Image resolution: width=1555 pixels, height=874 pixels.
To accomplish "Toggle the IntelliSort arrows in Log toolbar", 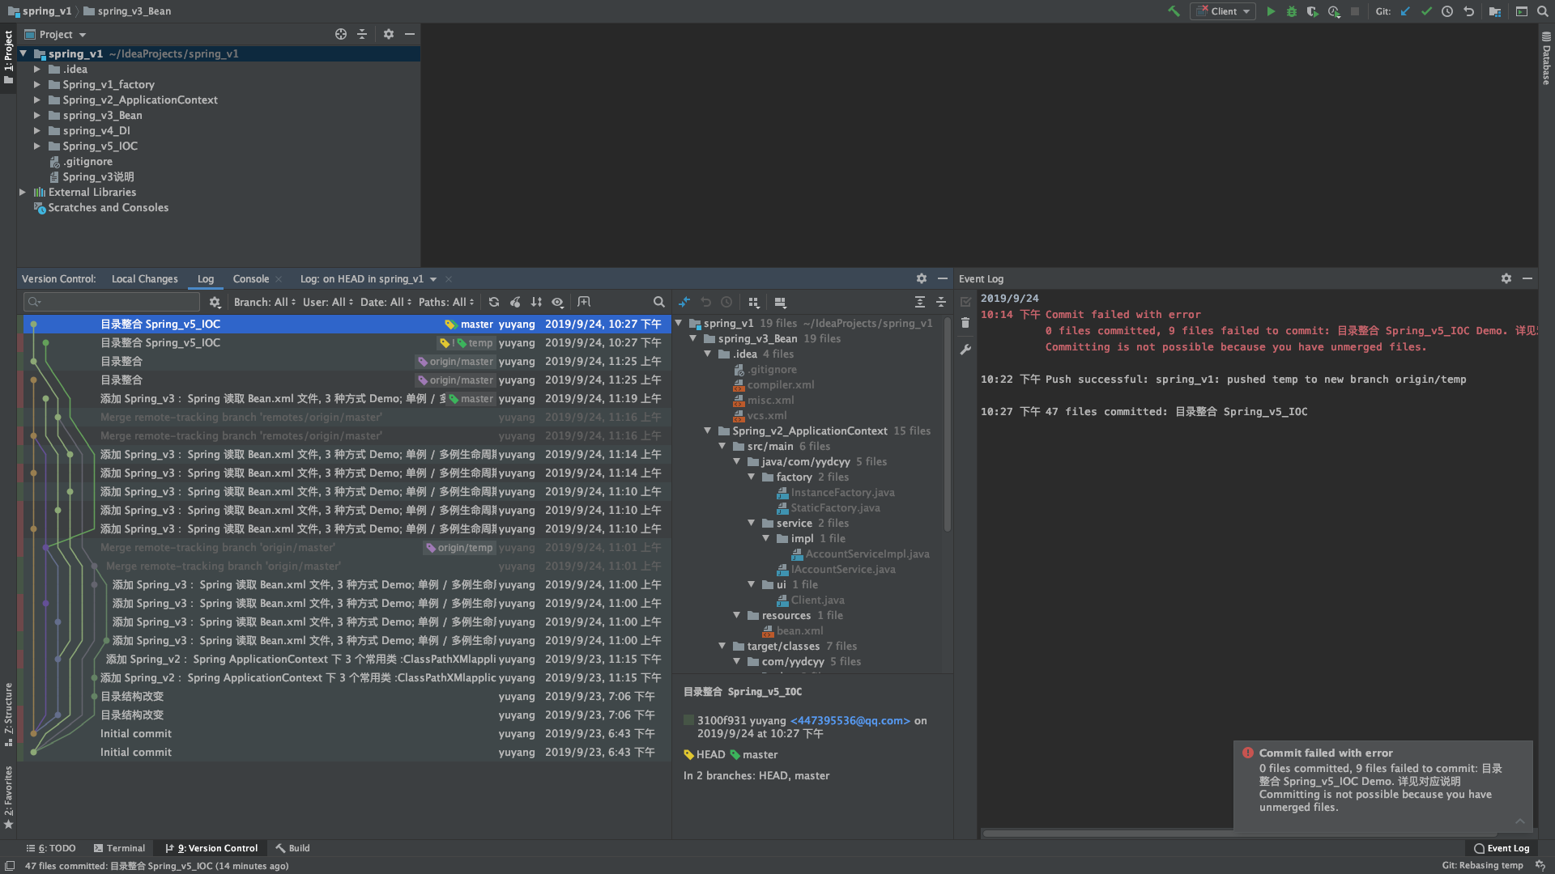I will click(535, 302).
